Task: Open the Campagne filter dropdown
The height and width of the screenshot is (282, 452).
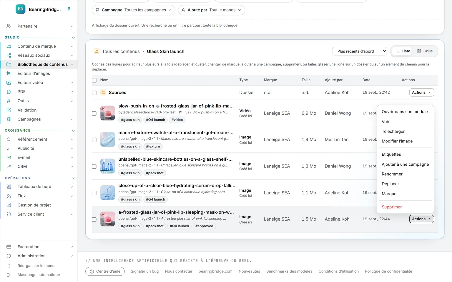Action: 134,10
